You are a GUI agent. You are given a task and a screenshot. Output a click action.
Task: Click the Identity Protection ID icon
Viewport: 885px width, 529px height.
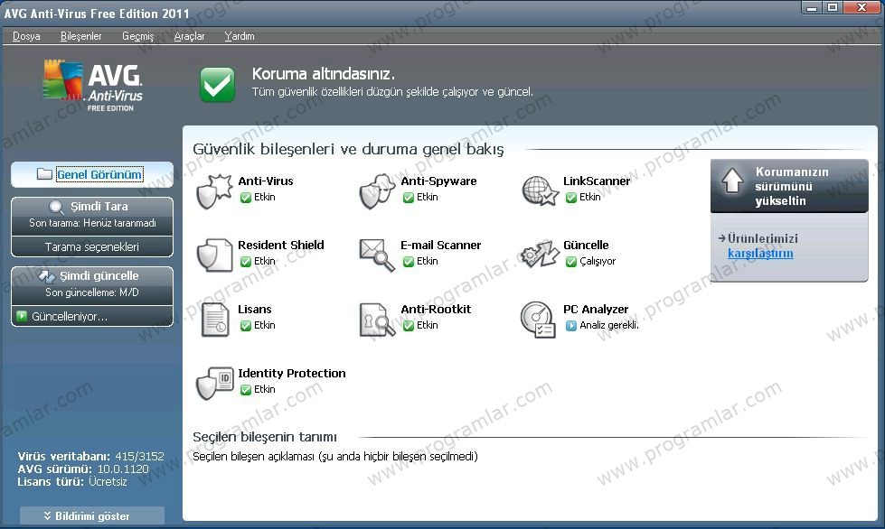tap(214, 384)
